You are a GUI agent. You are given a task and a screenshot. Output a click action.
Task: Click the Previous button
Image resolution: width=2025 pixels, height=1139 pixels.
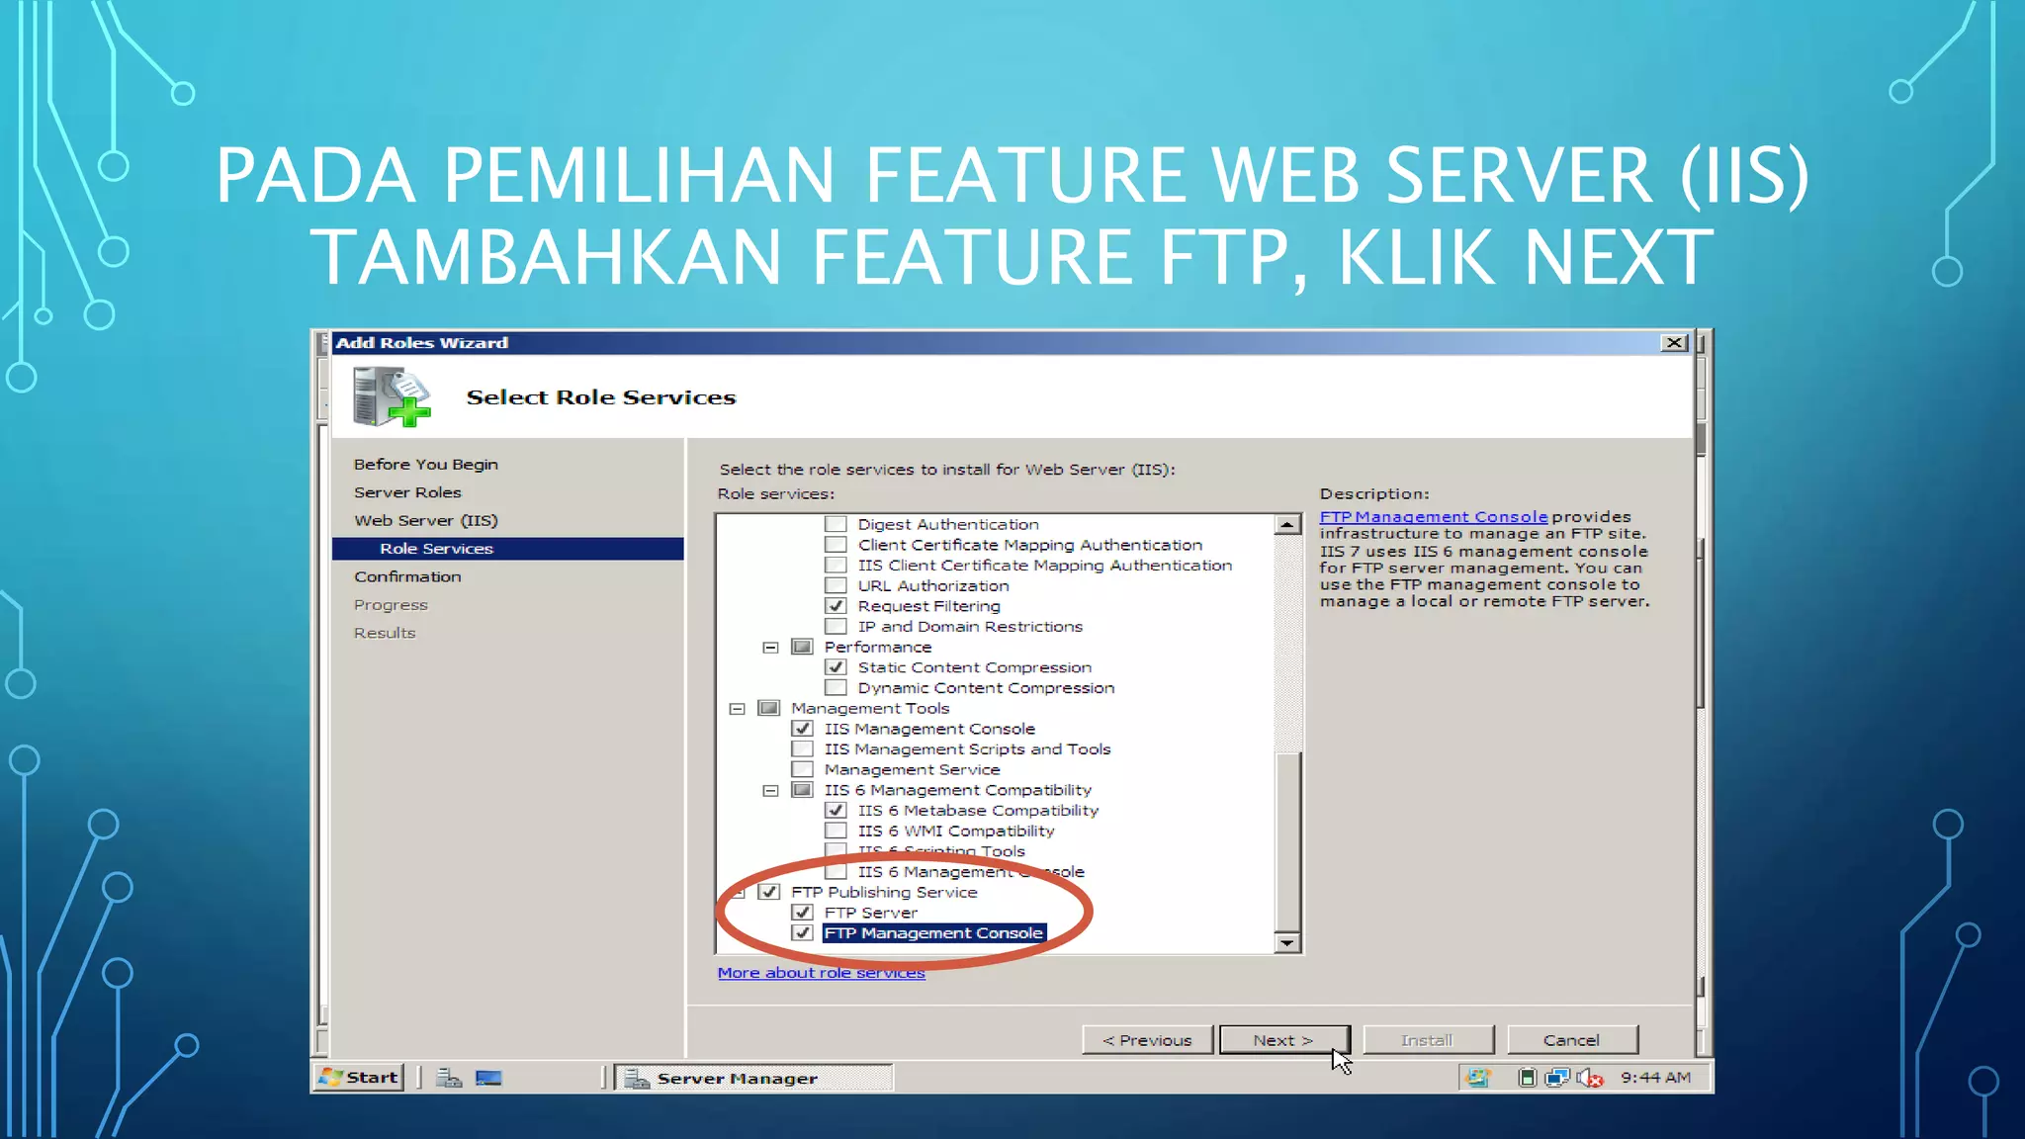click(1147, 1040)
